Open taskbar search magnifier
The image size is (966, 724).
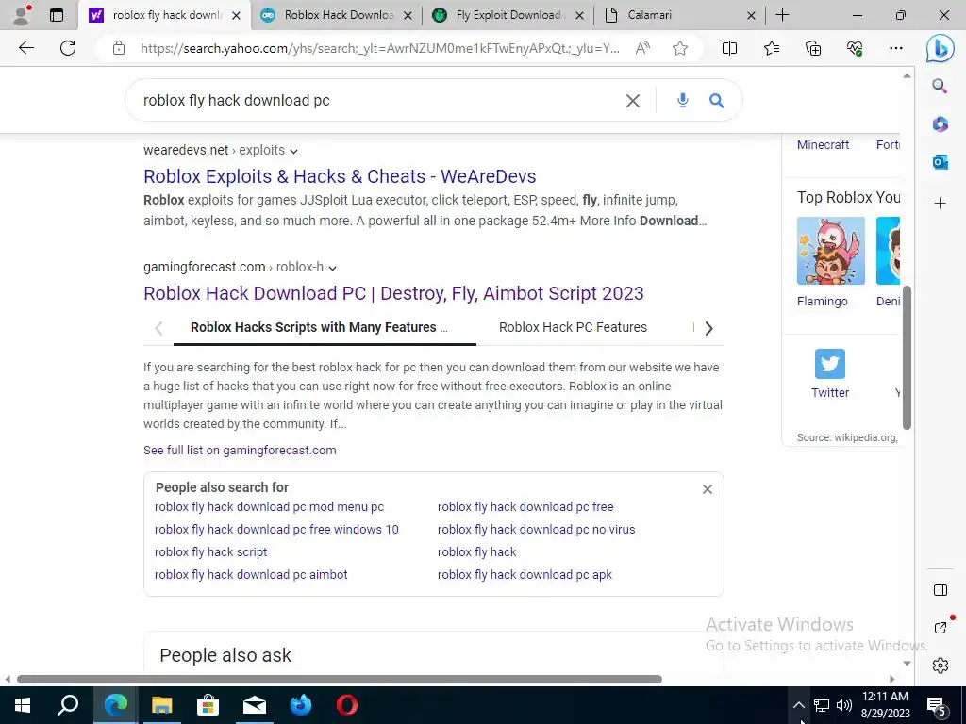[68, 705]
